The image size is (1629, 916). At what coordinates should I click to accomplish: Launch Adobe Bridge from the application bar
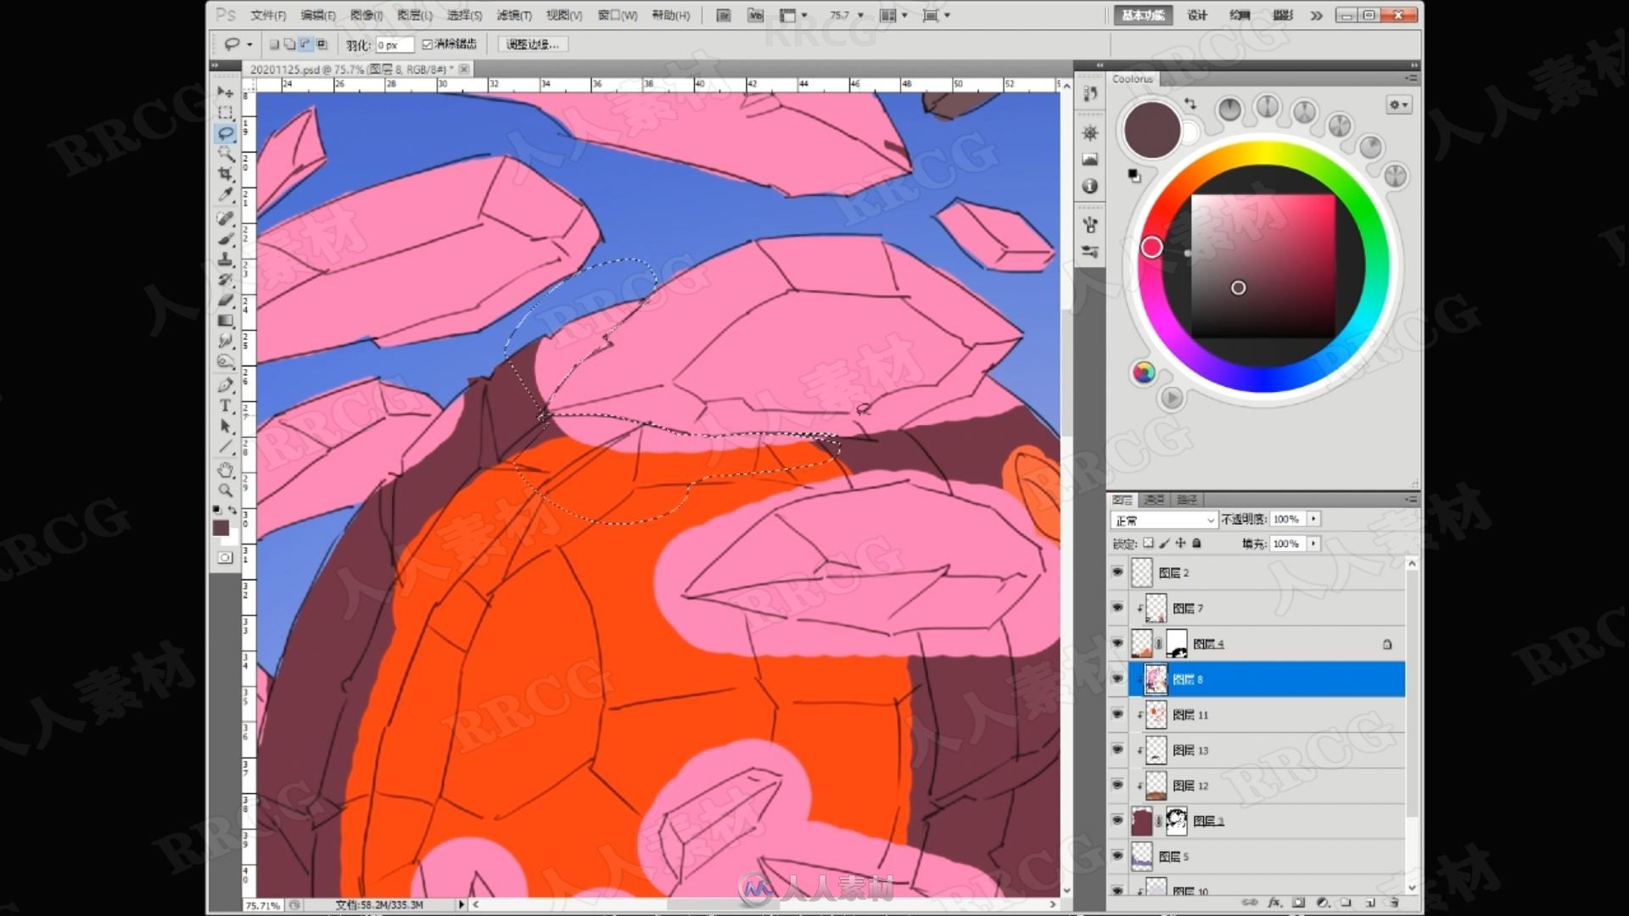point(723,15)
